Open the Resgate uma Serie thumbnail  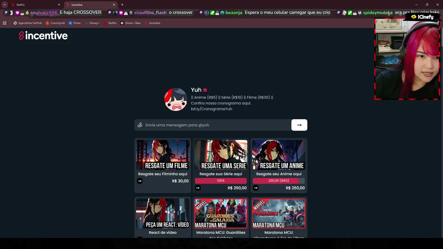[x=221, y=155]
